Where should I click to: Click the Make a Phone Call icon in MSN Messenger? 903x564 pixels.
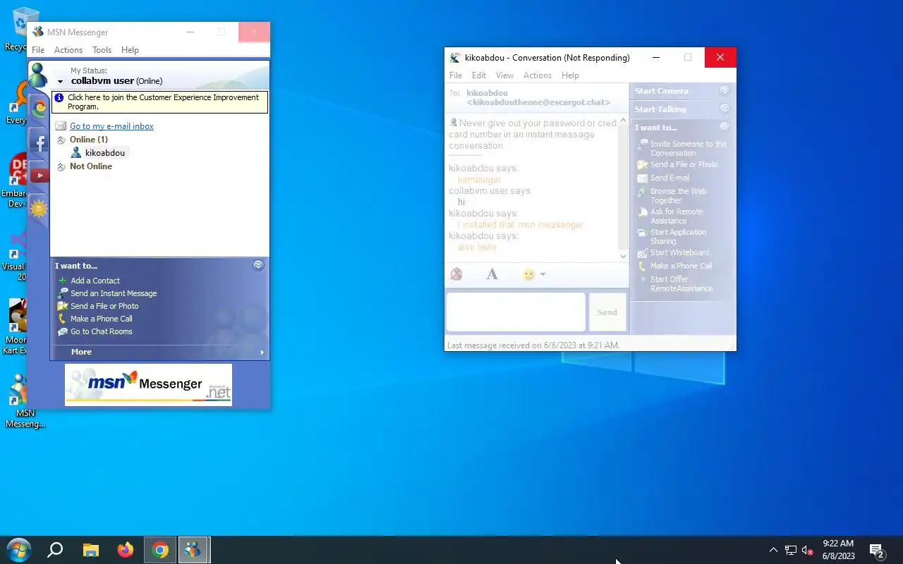point(62,319)
